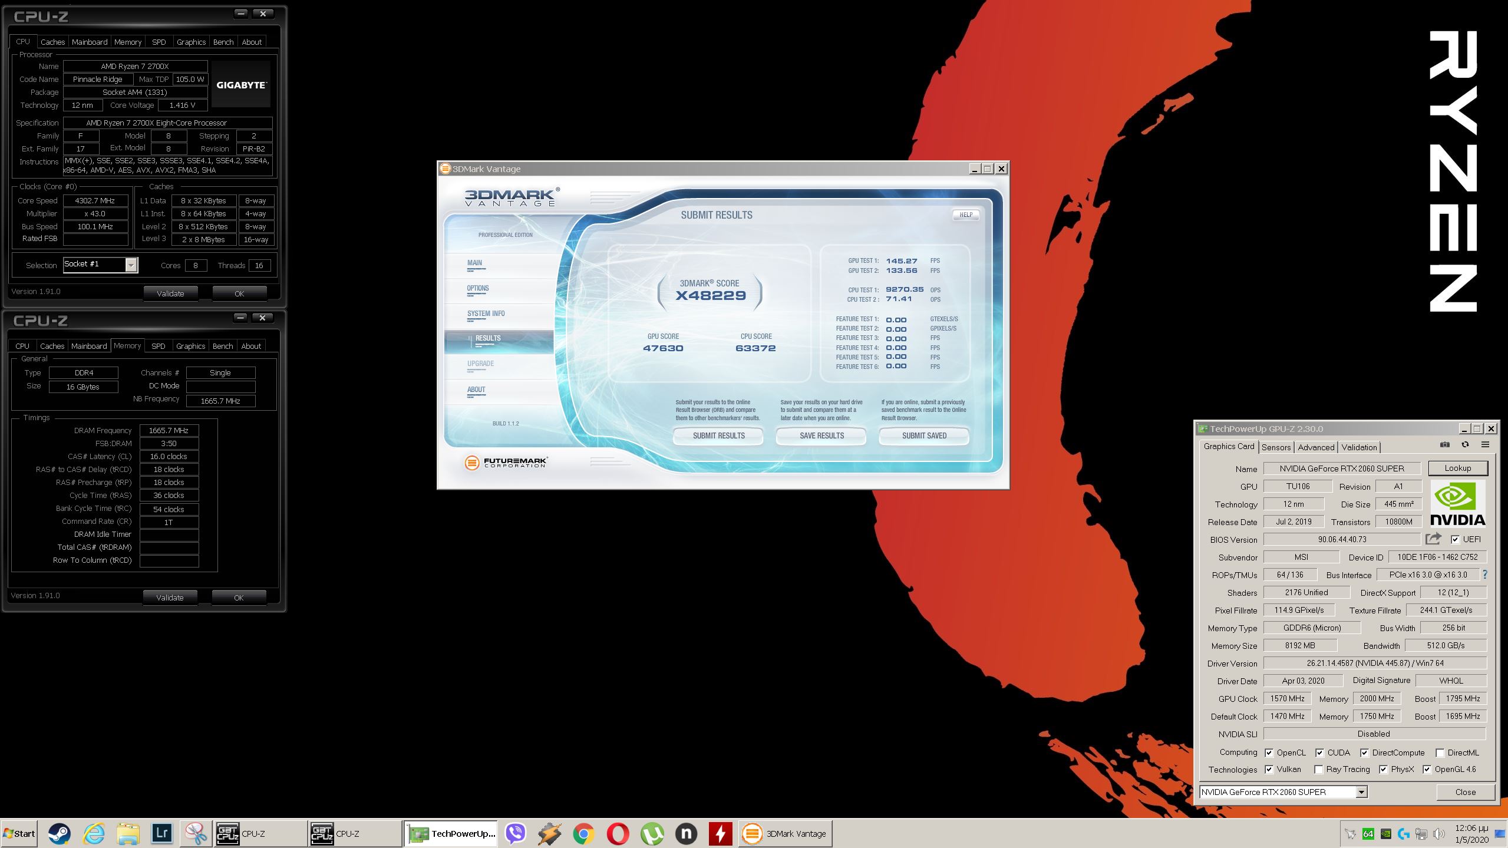Toggle the OpenCL checkbox
The image size is (1508, 848).
pos(1269,753)
